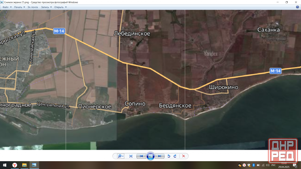This screenshot has width=301, height=169.
Task: Go to the next photo
Action: pos(160,156)
